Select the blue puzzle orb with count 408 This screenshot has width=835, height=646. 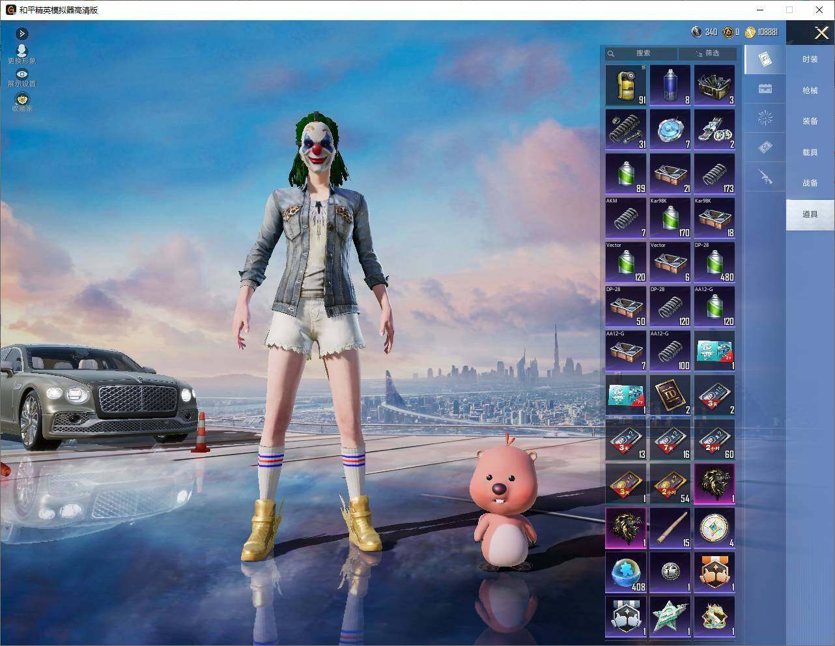(626, 572)
